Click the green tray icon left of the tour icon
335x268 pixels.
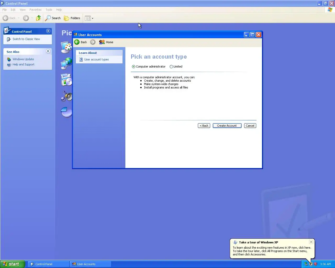306,264
